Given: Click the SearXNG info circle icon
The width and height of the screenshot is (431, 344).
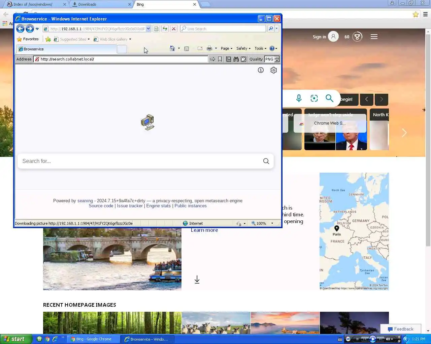Looking at the screenshot, I should pos(261,70).
